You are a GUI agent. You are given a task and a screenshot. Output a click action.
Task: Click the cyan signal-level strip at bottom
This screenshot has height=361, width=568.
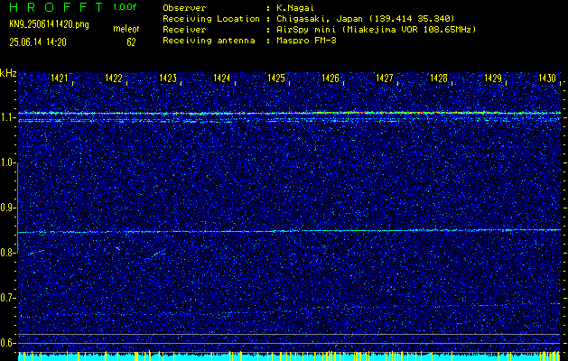(x=289, y=356)
